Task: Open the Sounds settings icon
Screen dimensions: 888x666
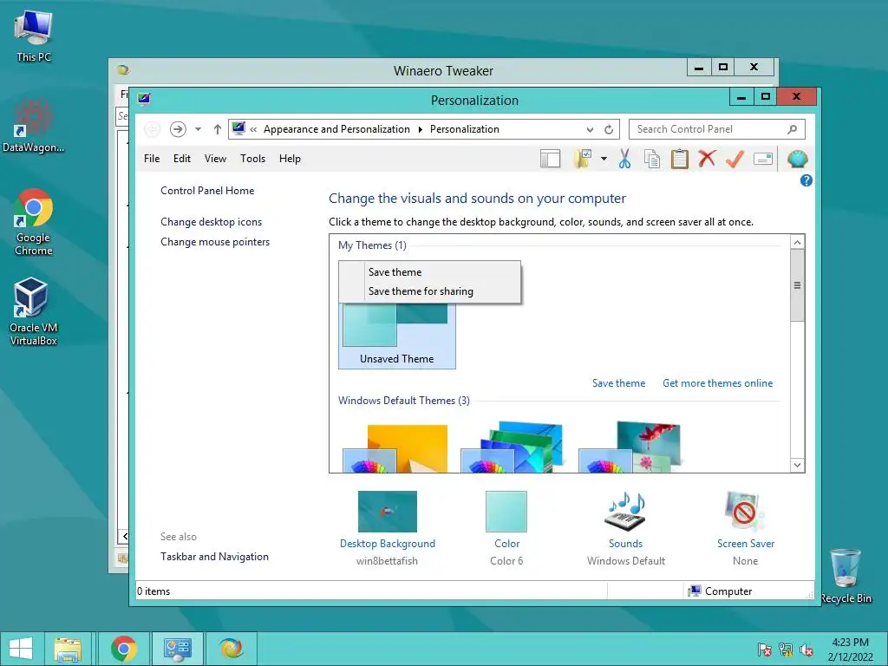Action: [x=625, y=512]
